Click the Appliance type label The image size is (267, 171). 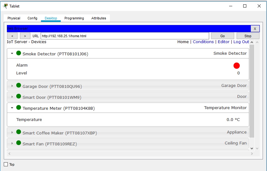237,132
